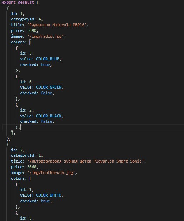Click the image path '/img/radio.jpg'
Screen dimensions: 184x221
(45, 36)
